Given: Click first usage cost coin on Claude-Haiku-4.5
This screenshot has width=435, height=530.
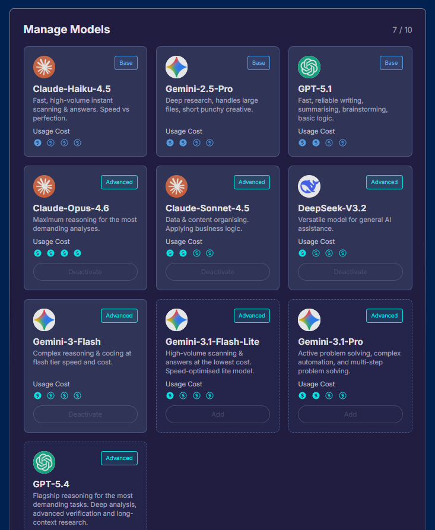Looking at the screenshot, I should tap(37, 142).
